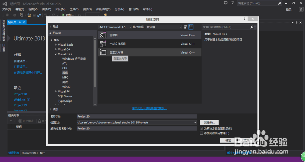Expand the Visual C# tree node
Screen dimensions: 305x162
pyautogui.click(x=56, y=49)
